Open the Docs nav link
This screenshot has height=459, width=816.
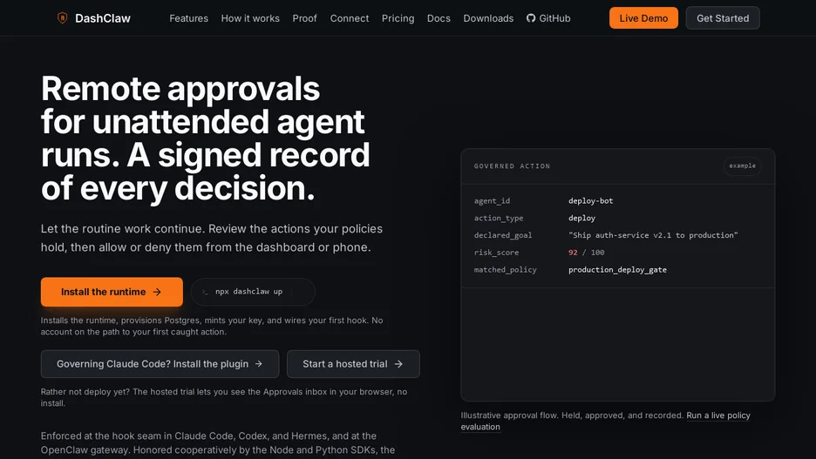click(x=439, y=18)
